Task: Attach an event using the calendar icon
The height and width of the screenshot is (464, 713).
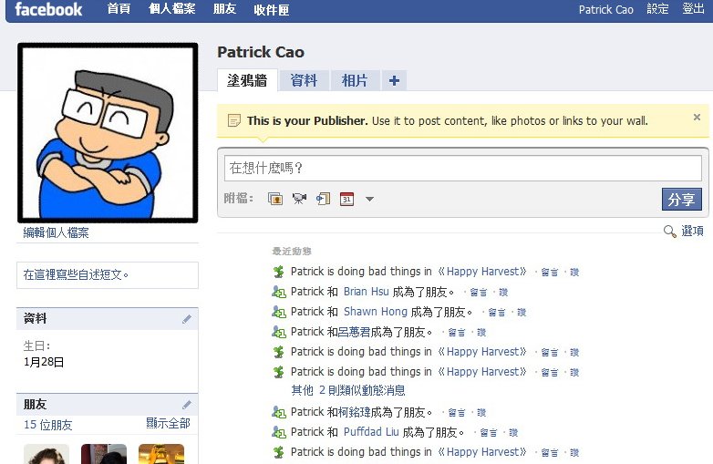Action: click(346, 199)
